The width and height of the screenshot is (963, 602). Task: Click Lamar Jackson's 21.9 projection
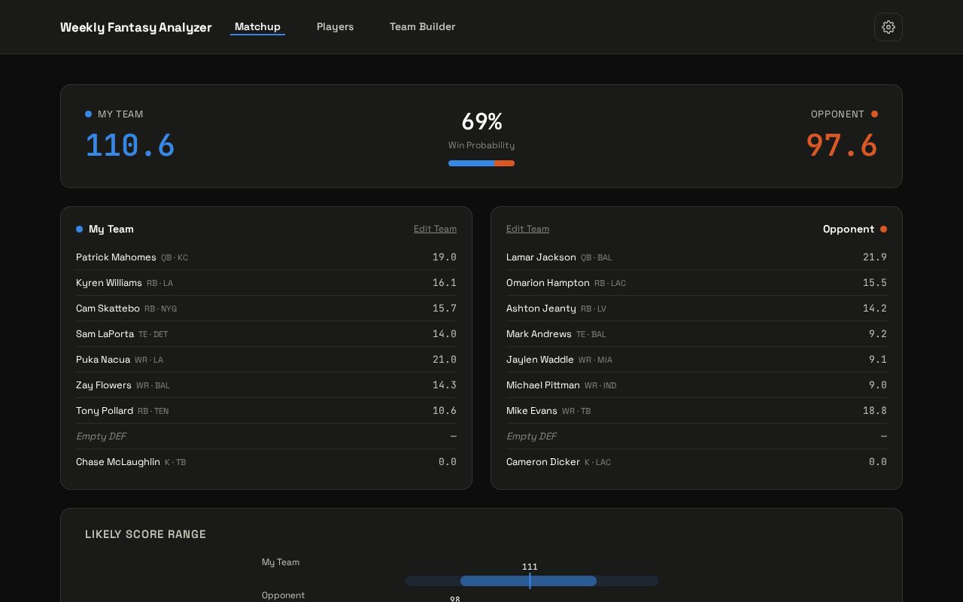pos(875,257)
